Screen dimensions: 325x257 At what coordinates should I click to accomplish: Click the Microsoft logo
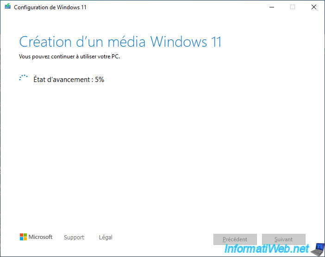coord(36,237)
